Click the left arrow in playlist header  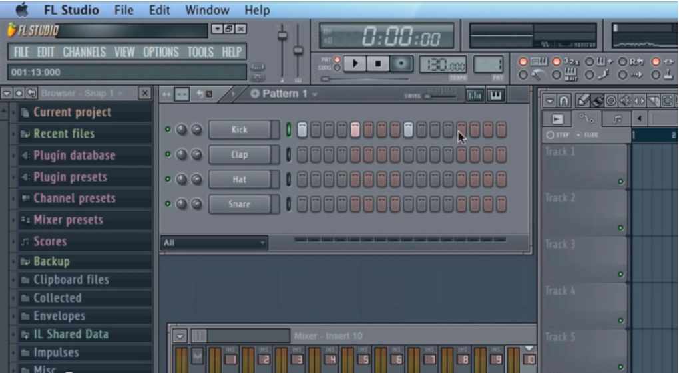(640, 118)
